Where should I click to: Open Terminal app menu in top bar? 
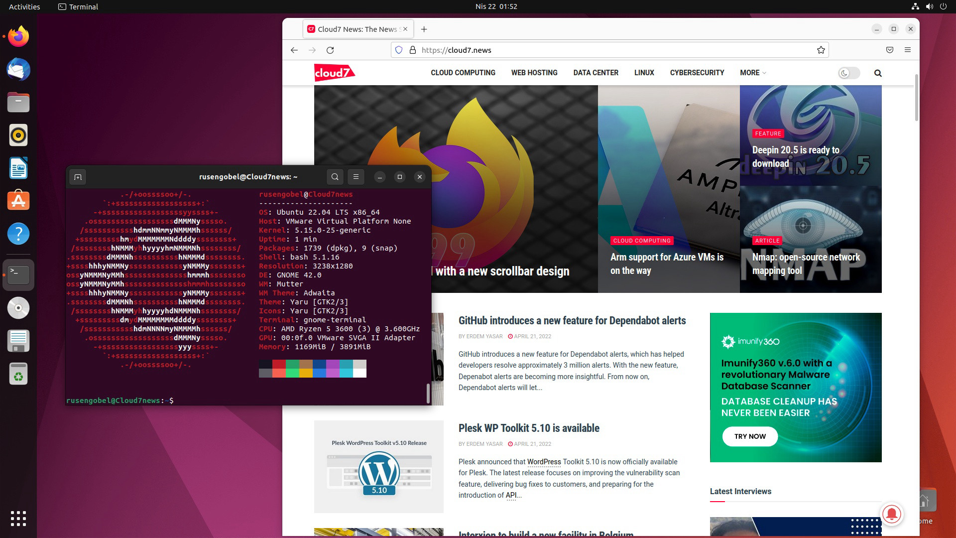pos(78,6)
